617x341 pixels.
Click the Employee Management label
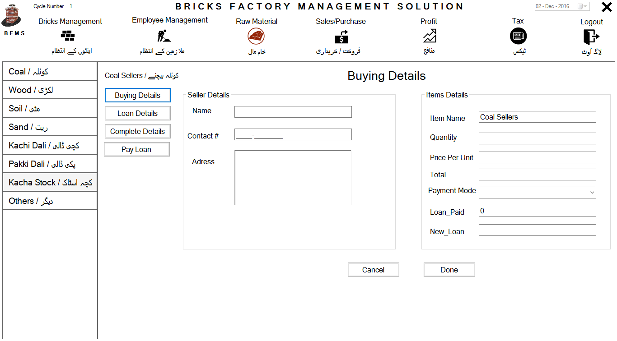(x=170, y=20)
